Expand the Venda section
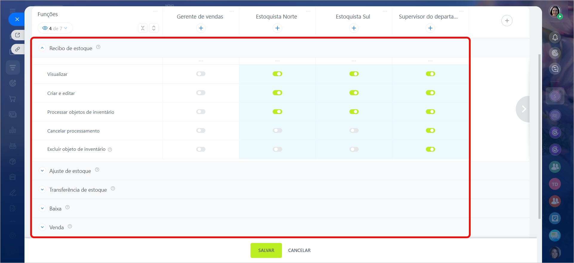Viewport: 574px width, 263px height. tap(42, 227)
